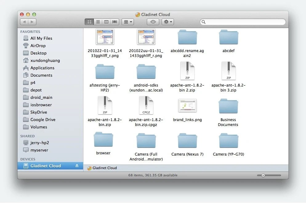Adjust the icon size slider
Viewport: 306px width, 203px height.
pyautogui.click(x=263, y=175)
